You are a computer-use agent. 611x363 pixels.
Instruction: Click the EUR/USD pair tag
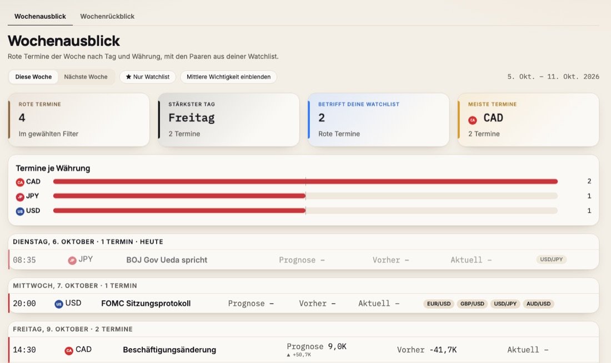(439, 304)
